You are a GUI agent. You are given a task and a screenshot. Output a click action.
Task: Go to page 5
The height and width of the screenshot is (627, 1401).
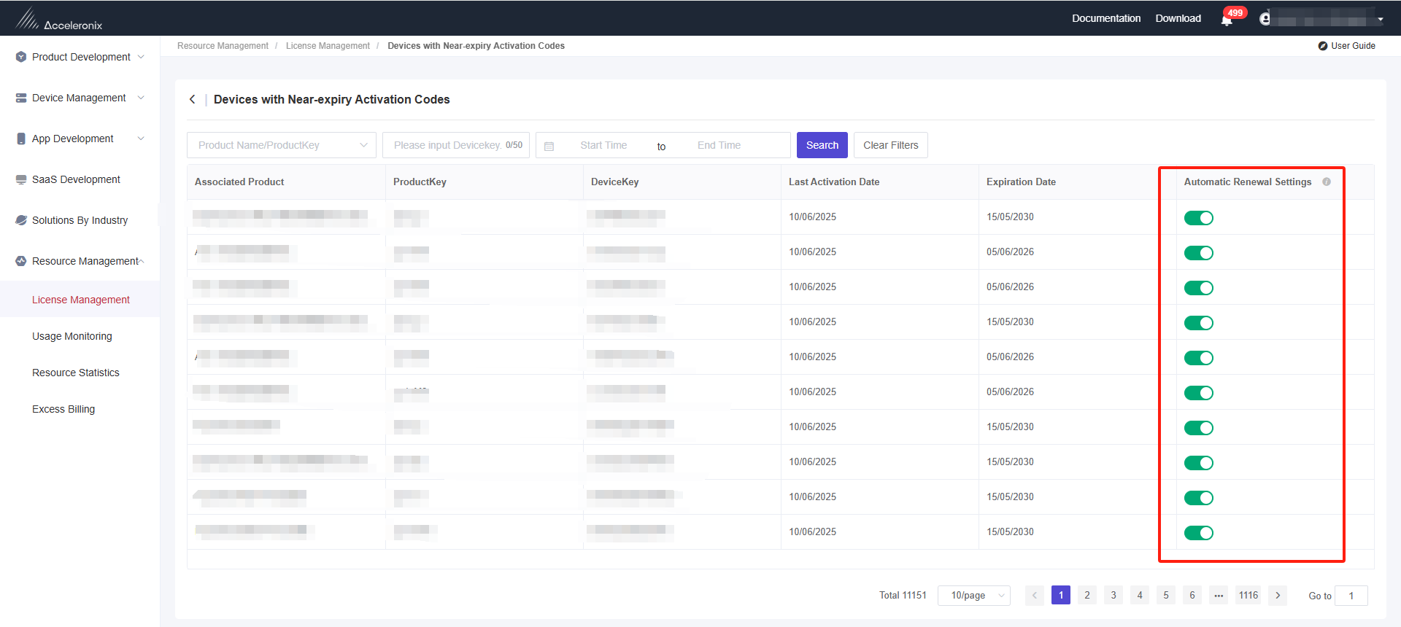[x=1166, y=596]
